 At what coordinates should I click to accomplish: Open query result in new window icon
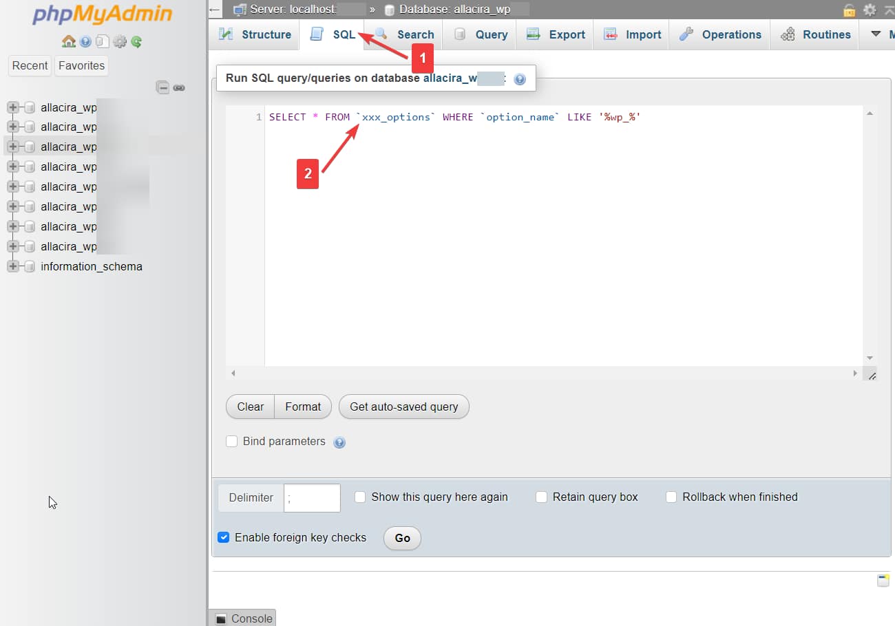(883, 580)
